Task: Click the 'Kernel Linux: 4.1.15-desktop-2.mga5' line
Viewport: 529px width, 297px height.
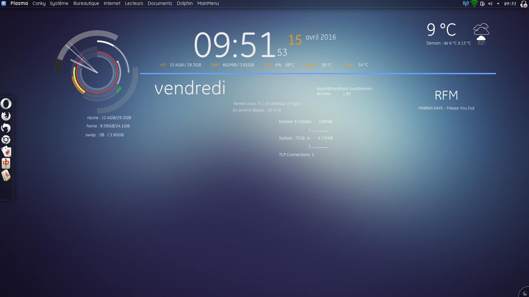Action: 267,104
